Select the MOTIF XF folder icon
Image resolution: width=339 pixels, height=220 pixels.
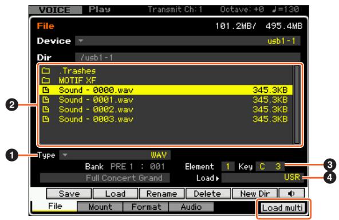coord(46,80)
